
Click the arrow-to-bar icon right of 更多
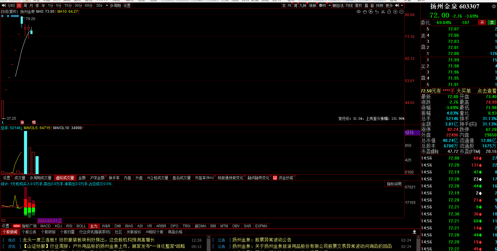[x=397, y=5]
